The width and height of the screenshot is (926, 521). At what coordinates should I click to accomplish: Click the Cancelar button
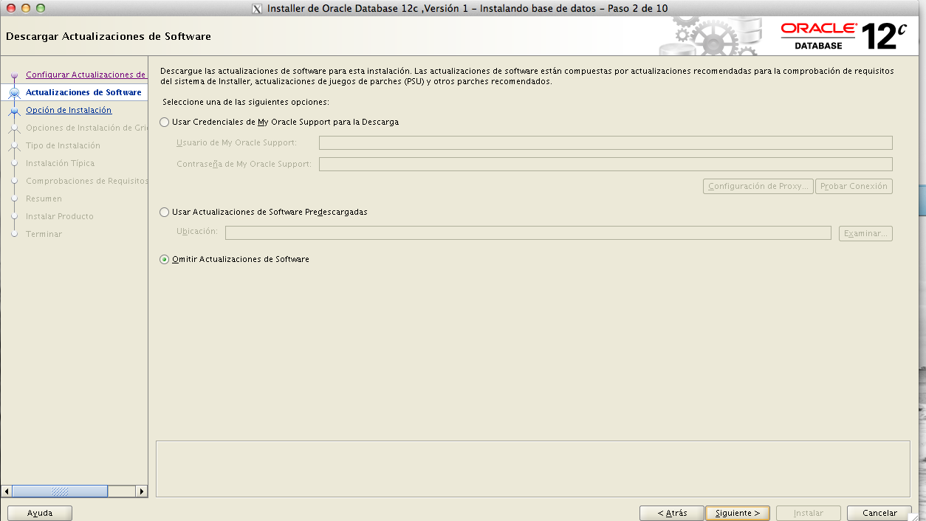click(879, 513)
